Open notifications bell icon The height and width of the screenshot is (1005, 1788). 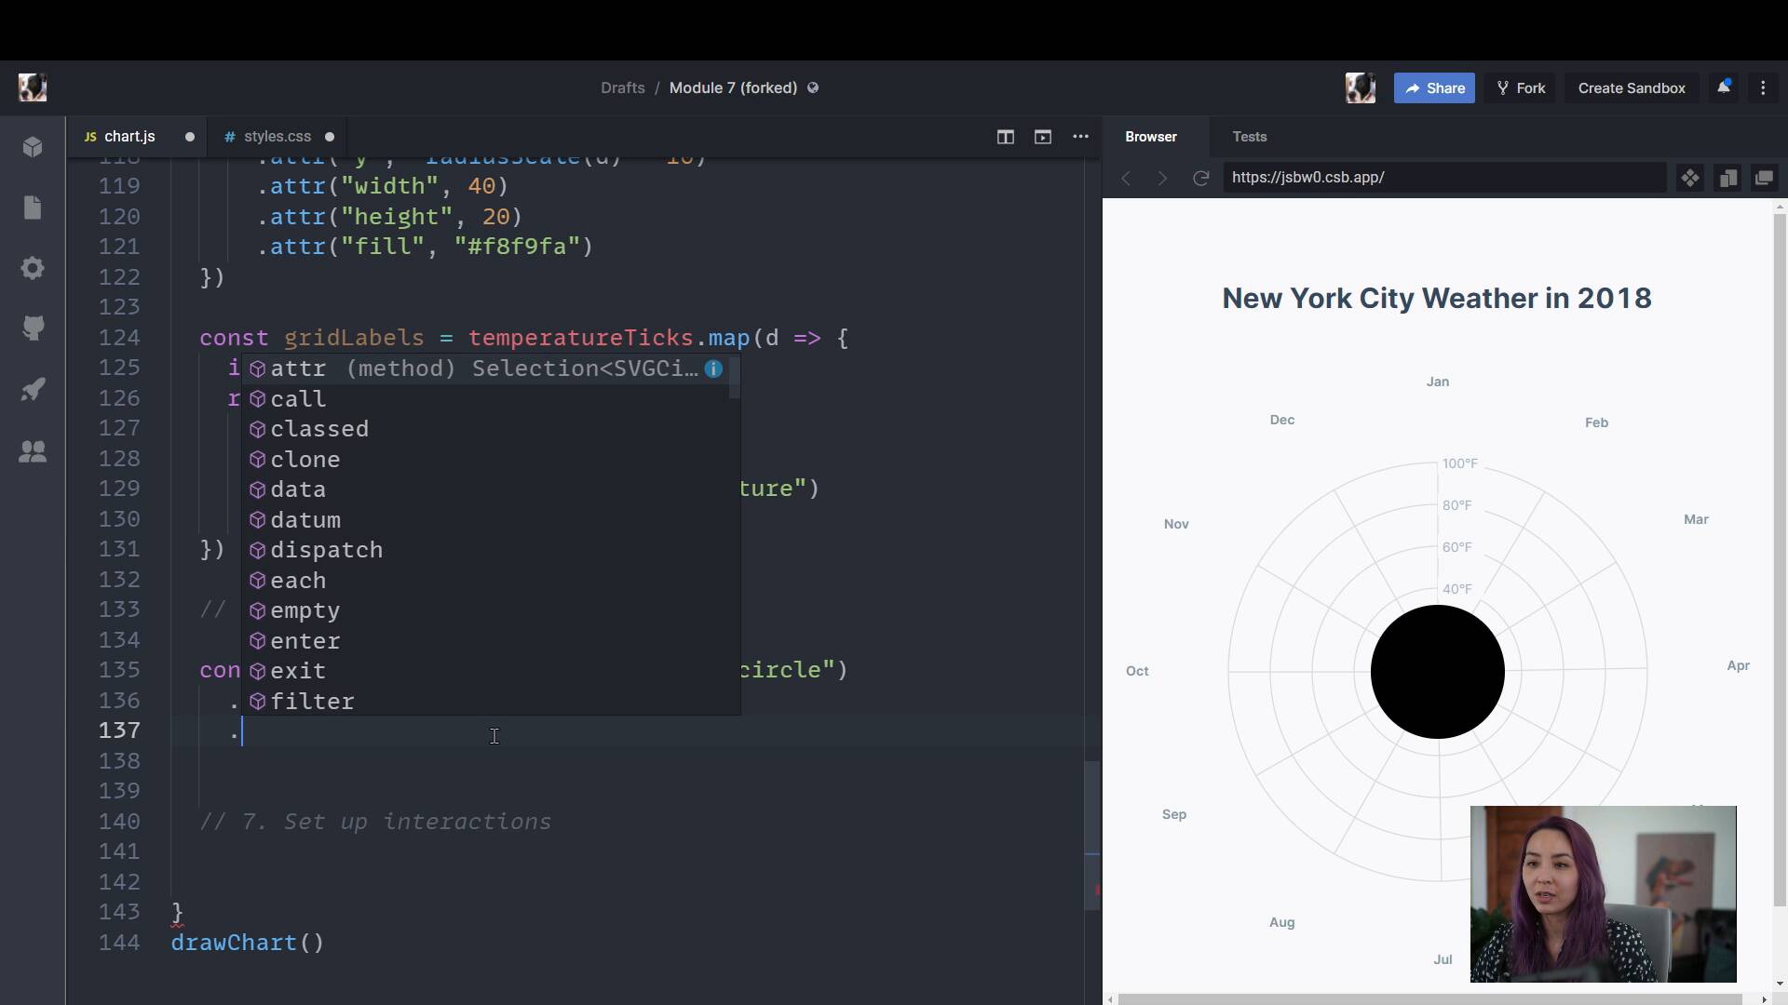click(1723, 87)
